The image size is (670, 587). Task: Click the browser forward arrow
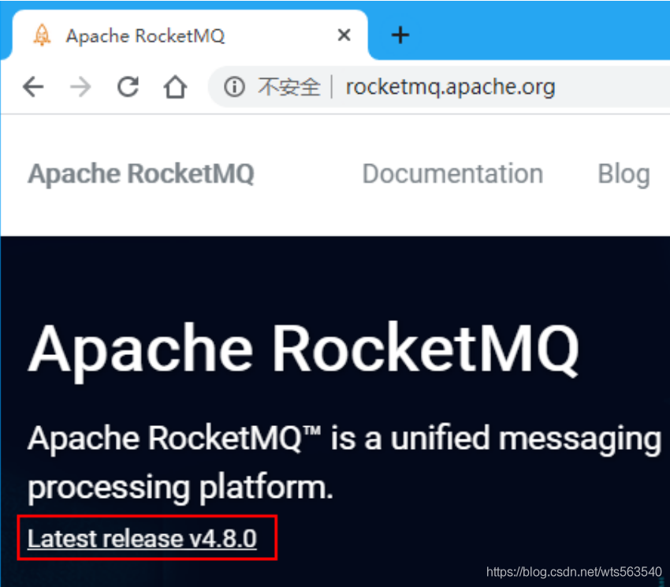tap(80, 87)
